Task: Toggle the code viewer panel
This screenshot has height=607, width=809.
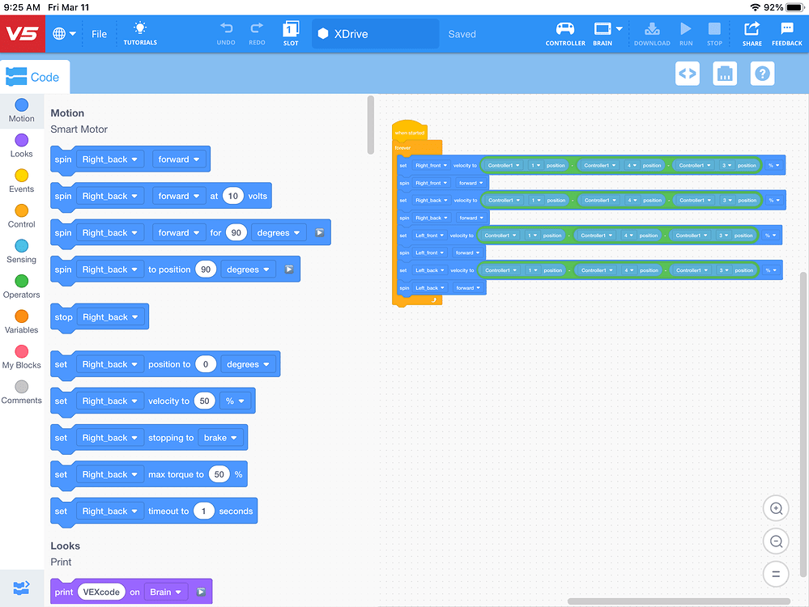Action: pos(687,73)
